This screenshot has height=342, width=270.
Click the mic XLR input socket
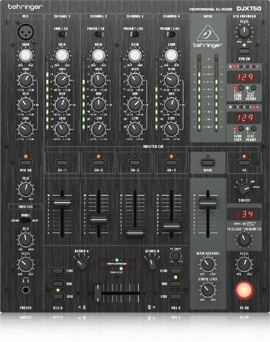[x=26, y=32]
